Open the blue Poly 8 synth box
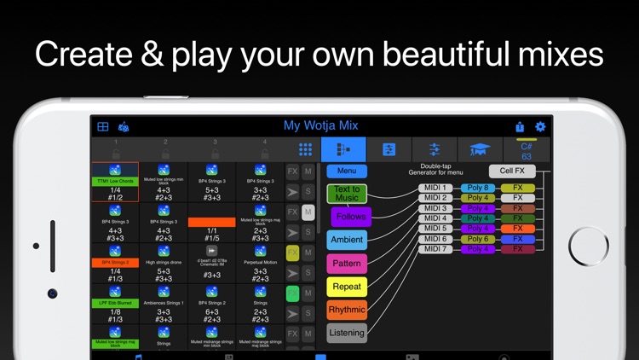The image size is (639, 360). pyautogui.click(x=478, y=188)
